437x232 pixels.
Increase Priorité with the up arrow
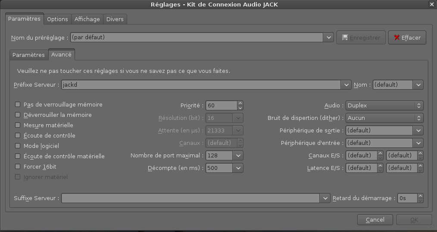tap(240, 103)
